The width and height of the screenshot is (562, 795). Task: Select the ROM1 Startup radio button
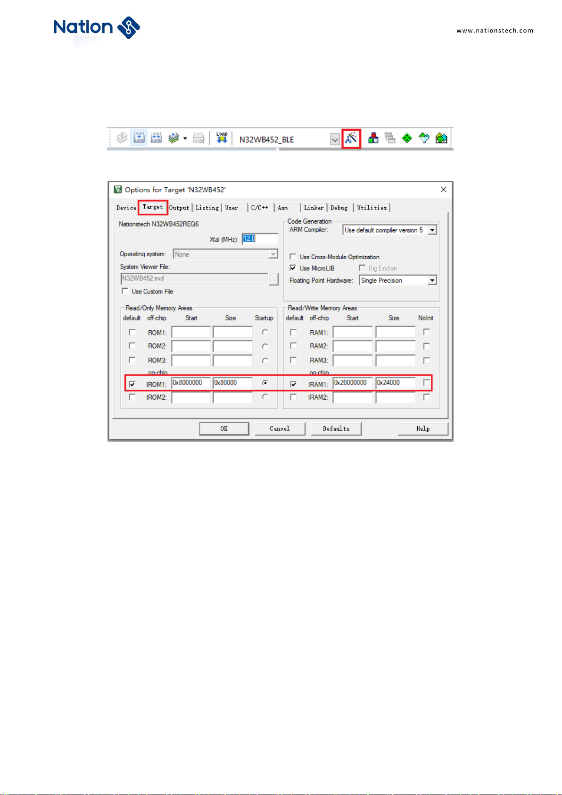pyautogui.click(x=265, y=332)
